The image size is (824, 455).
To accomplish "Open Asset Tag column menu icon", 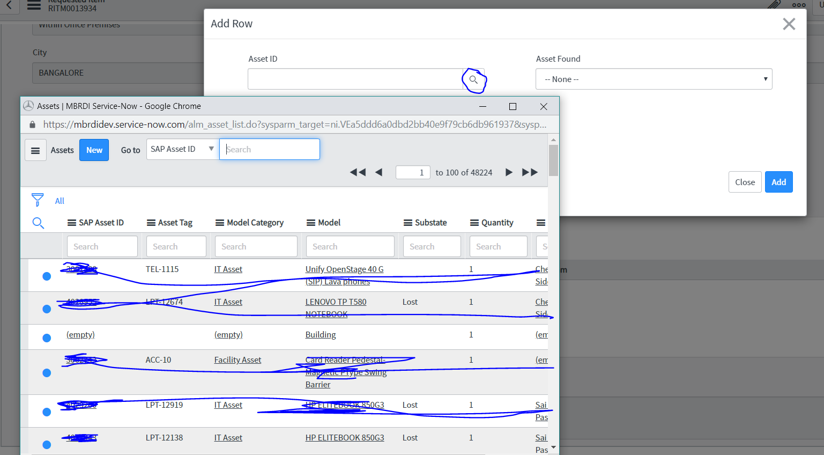I will click(151, 223).
